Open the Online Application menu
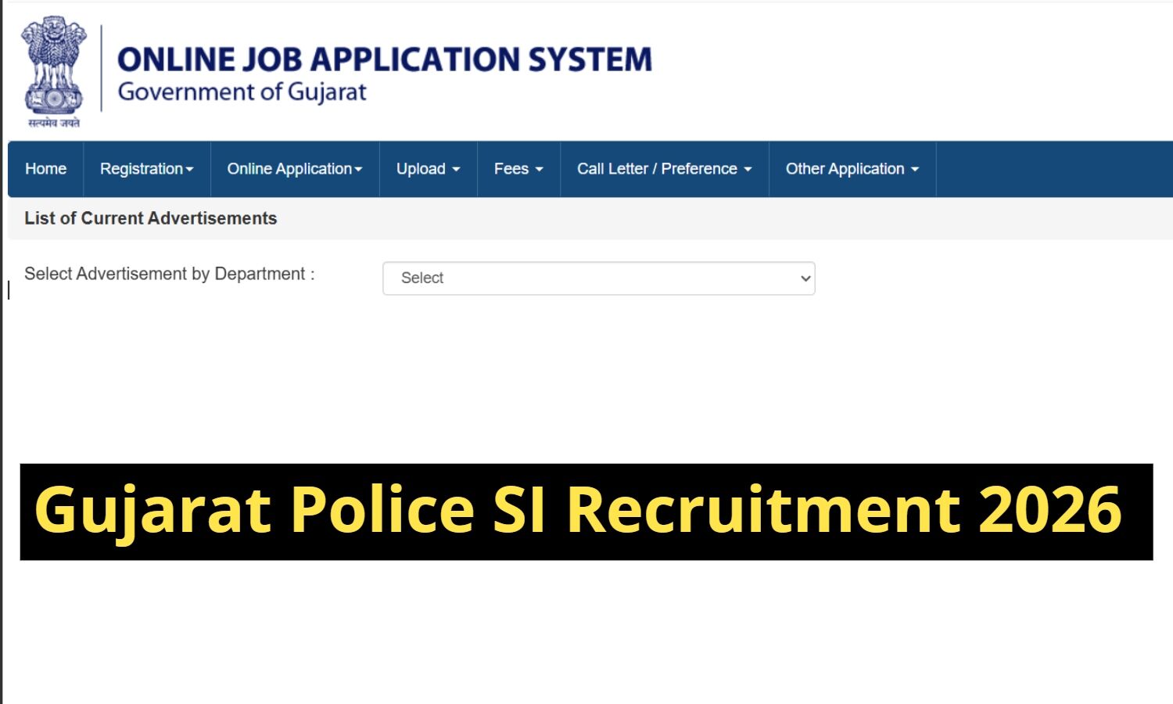This screenshot has width=1173, height=704. pyautogui.click(x=289, y=169)
